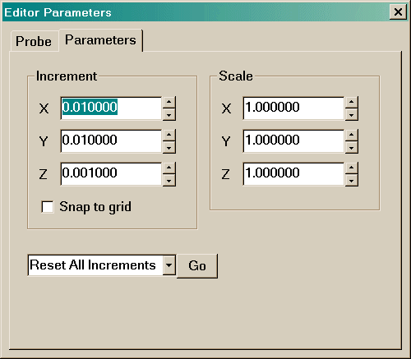411x359 pixels.
Task: Open the Reset All Increments dropdown arrow
Action: click(169, 265)
